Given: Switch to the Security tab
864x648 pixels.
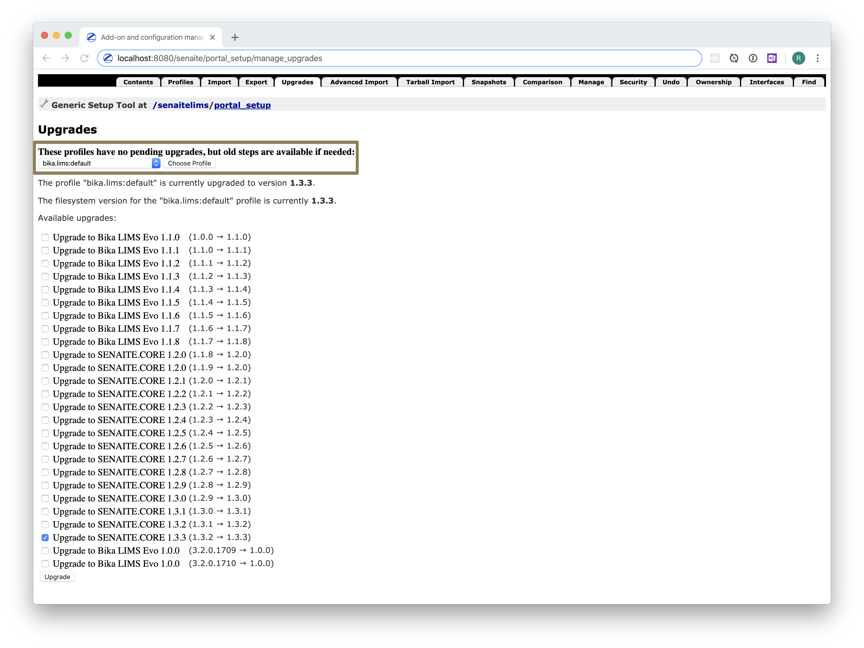Looking at the screenshot, I should tap(633, 82).
